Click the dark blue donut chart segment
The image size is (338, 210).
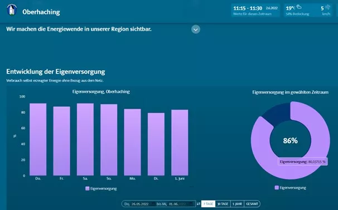(x=278, y=113)
